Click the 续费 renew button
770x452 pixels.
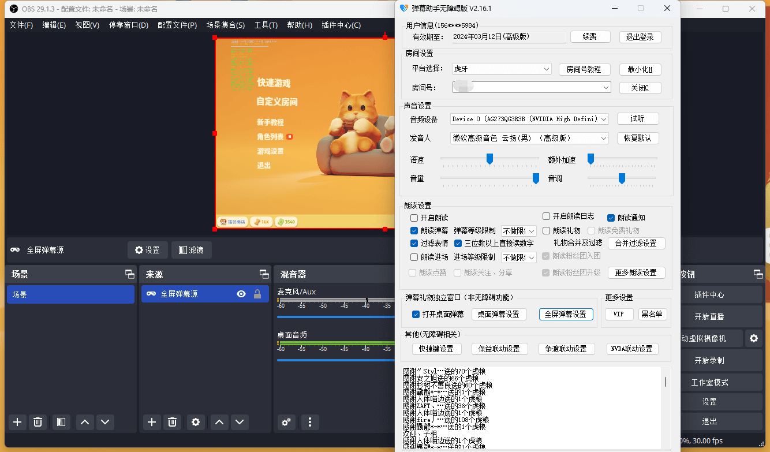[590, 36]
